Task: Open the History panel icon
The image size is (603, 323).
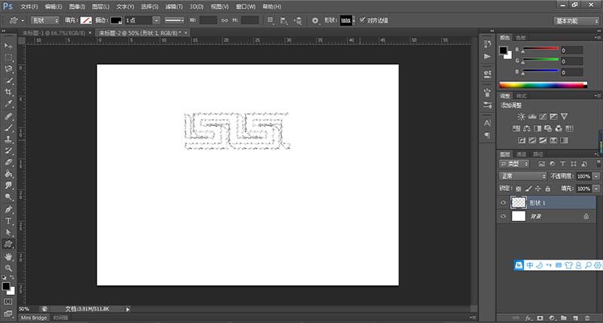Action: (x=487, y=44)
